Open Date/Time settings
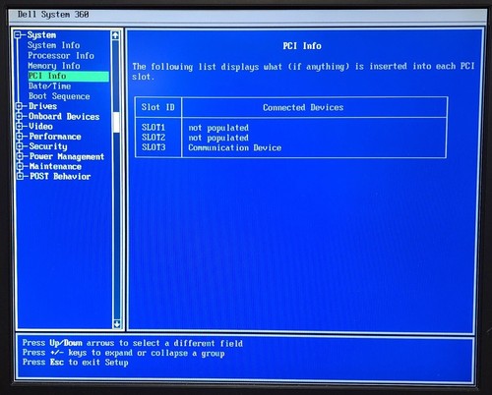492x395 pixels. pos(49,86)
